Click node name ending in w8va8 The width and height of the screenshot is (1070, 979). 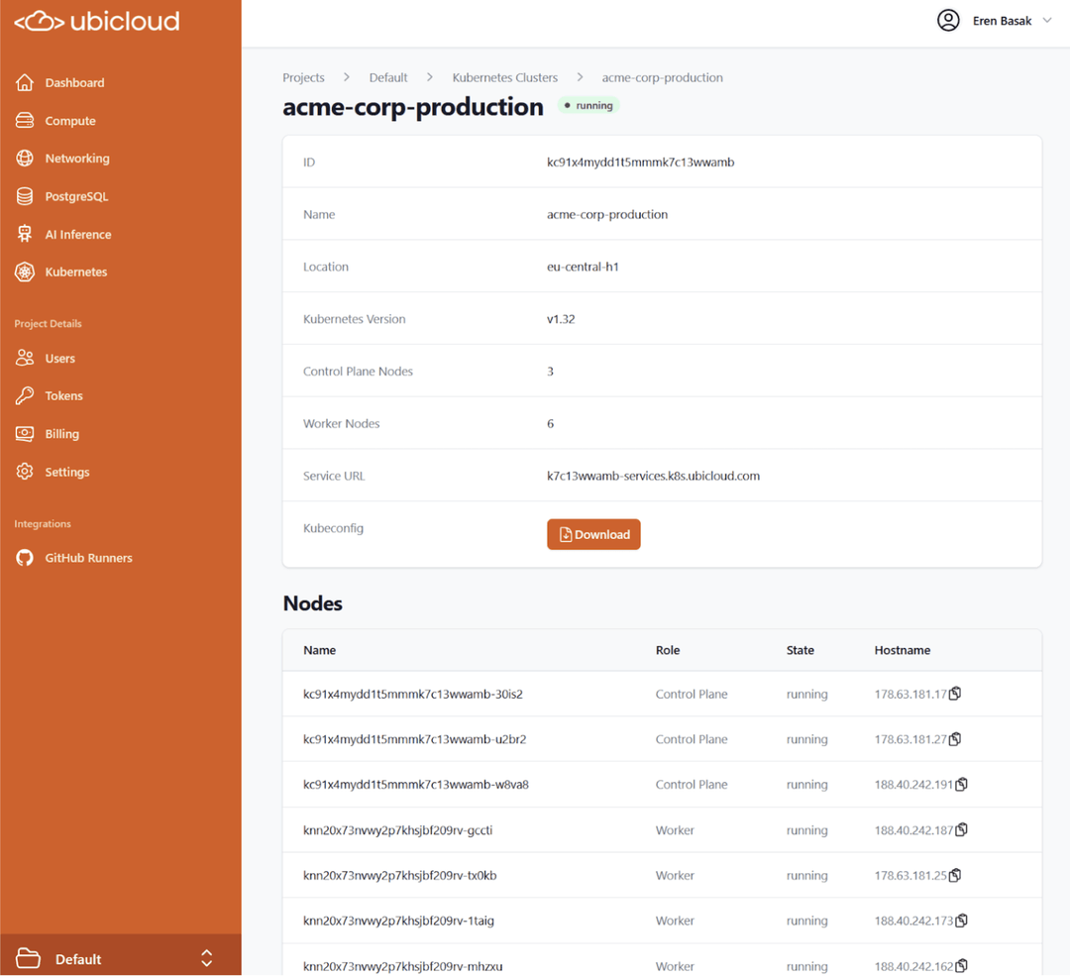tap(415, 785)
